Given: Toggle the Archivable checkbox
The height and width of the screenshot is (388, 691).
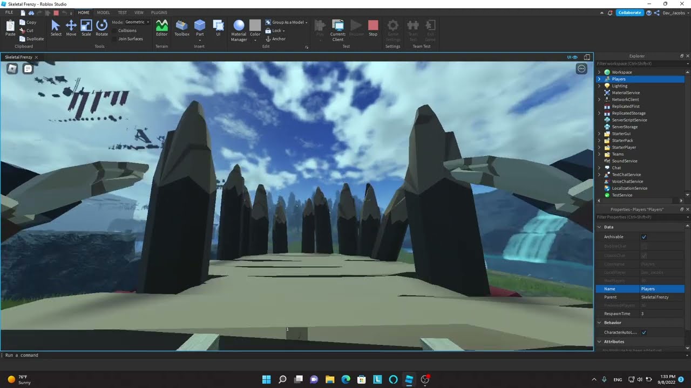Looking at the screenshot, I should pyautogui.click(x=644, y=237).
